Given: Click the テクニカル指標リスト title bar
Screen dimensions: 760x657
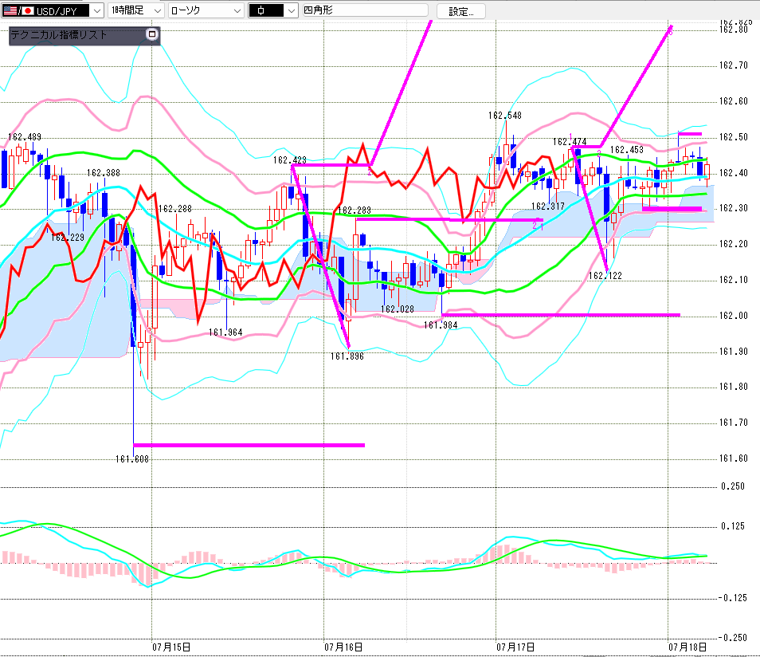Looking at the screenshot, I should click(x=77, y=35).
